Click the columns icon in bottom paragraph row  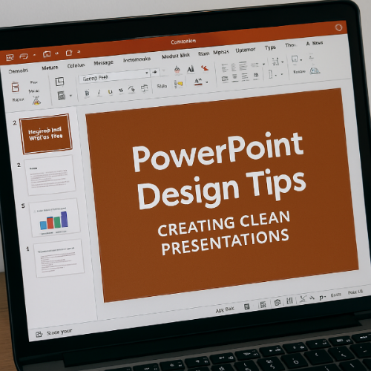[256, 75]
